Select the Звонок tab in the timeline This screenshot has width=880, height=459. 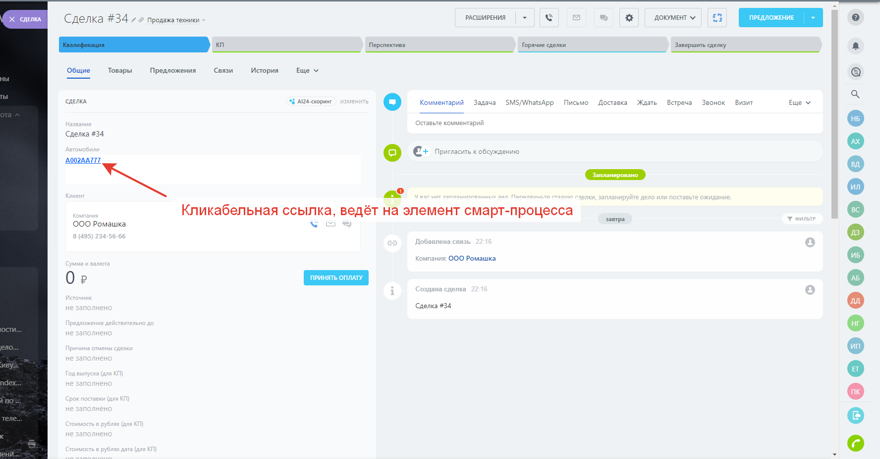coord(713,102)
